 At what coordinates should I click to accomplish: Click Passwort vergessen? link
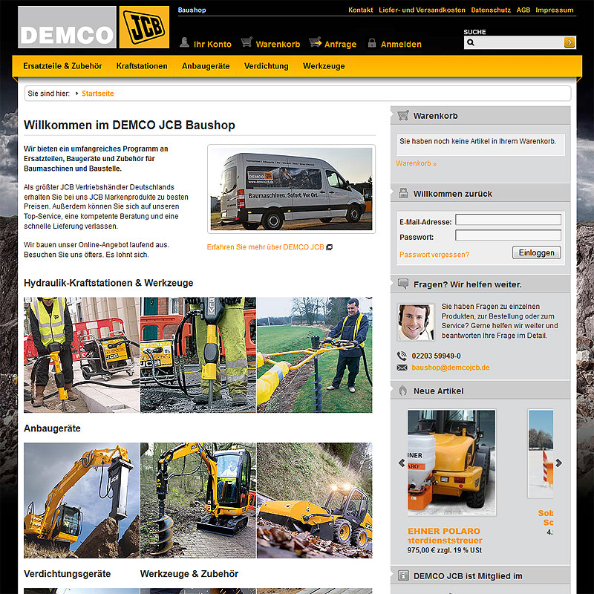coord(434,255)
